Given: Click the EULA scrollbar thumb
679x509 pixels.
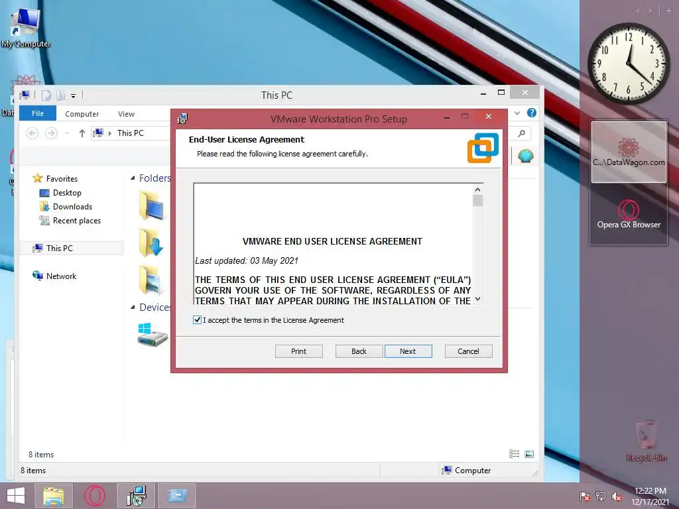Looking at the screenshot, I should coord(477,201).
